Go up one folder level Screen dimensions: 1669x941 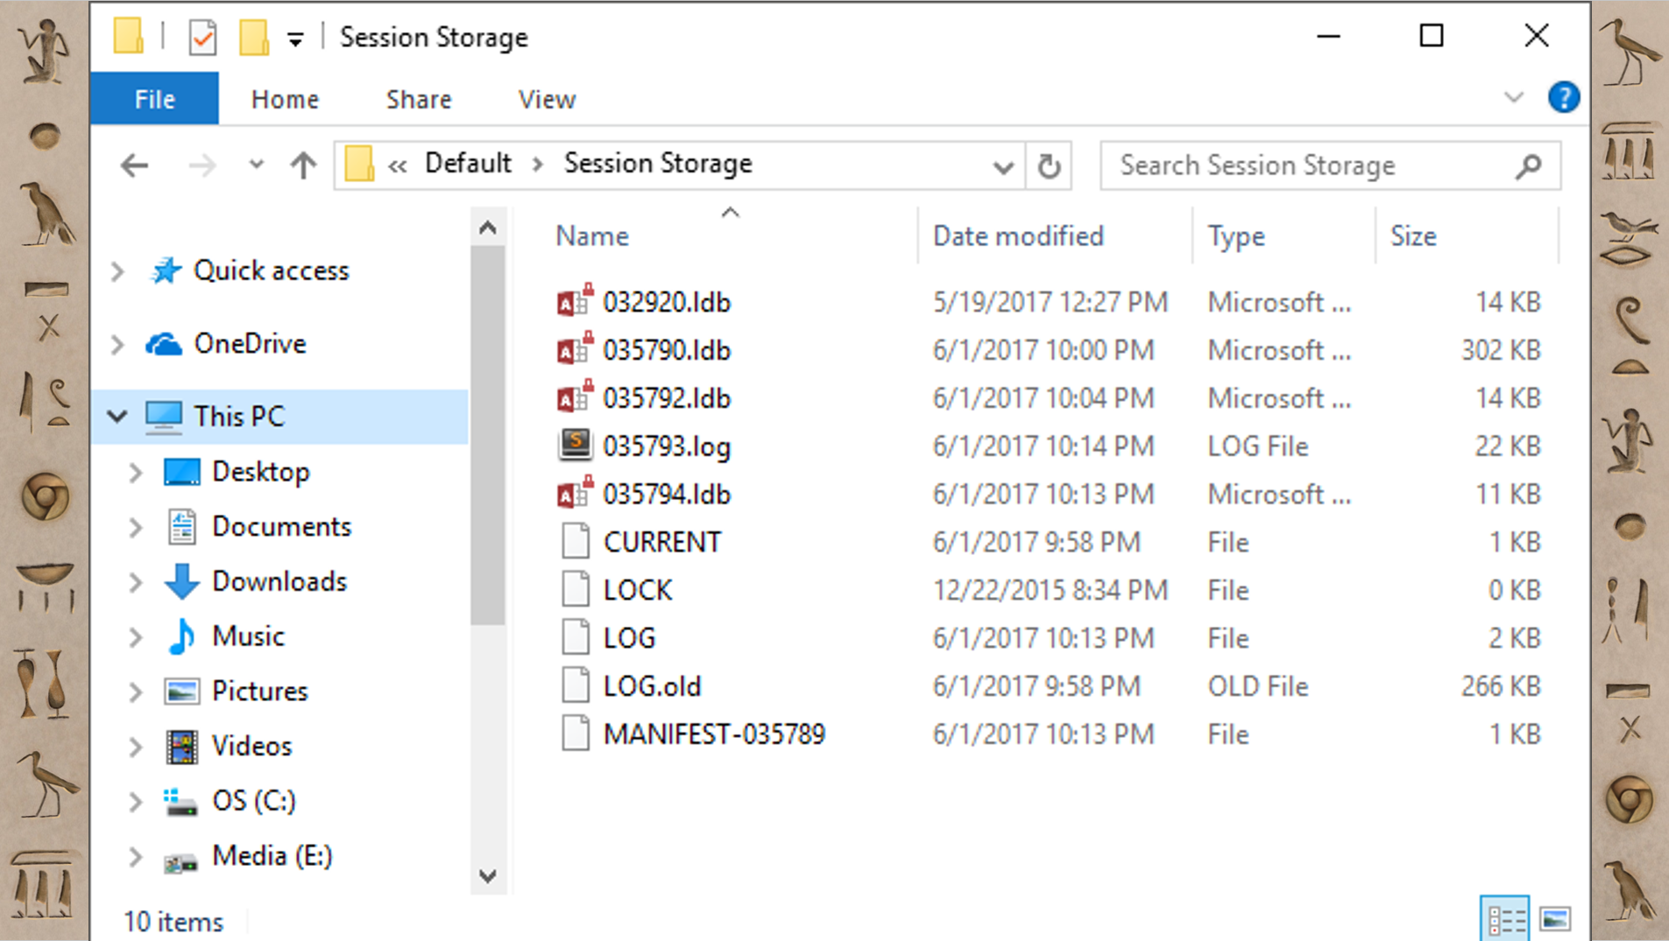pos(303,165)
